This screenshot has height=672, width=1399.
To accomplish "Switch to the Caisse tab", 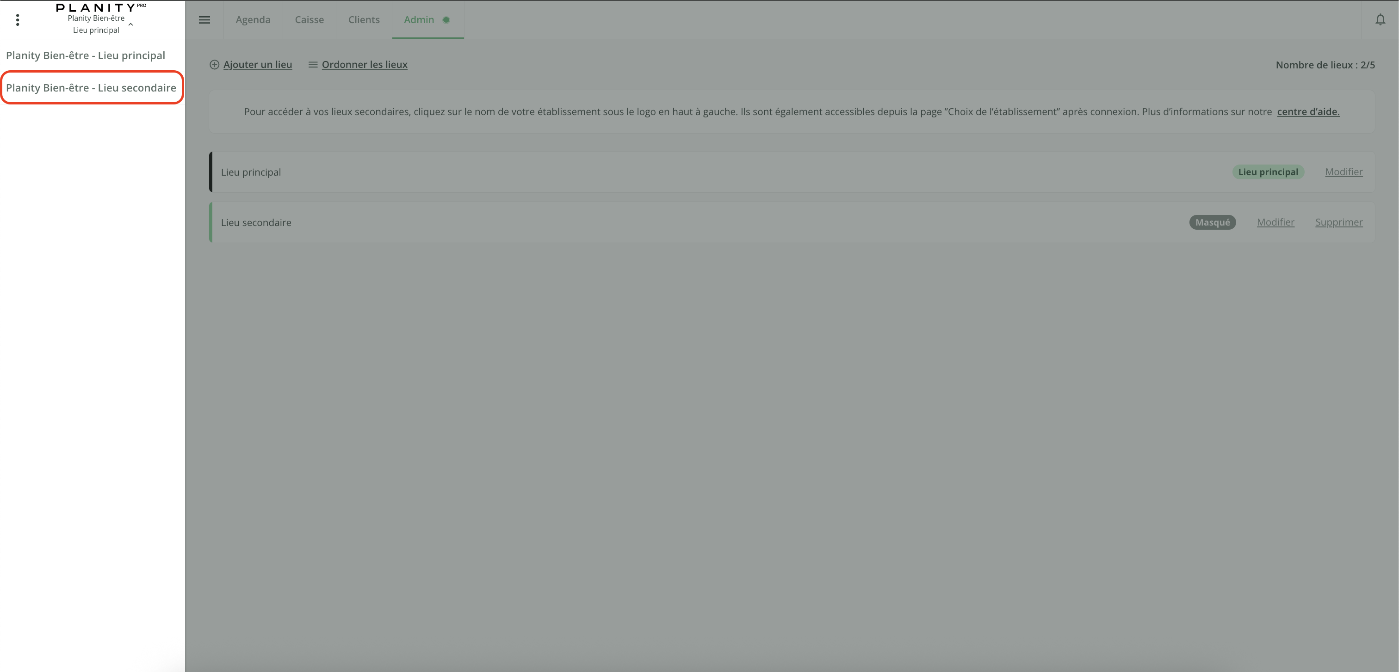I will tap(310, 20).
